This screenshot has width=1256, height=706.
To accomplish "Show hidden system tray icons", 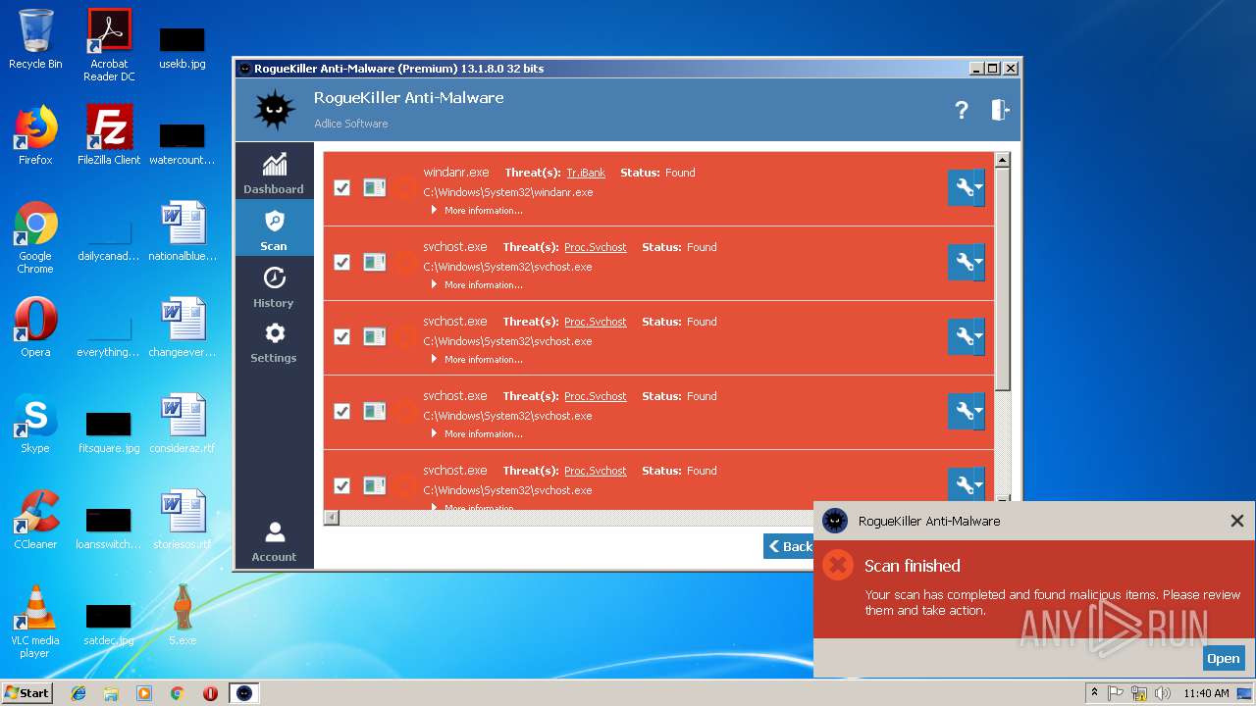I will (x=1094, y=693).
